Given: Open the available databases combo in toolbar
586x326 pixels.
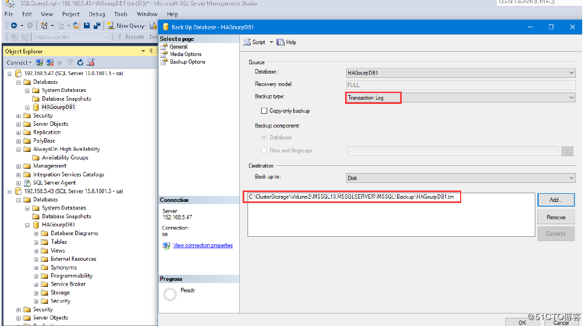Looking at the screenshot, I should point(72,37).
